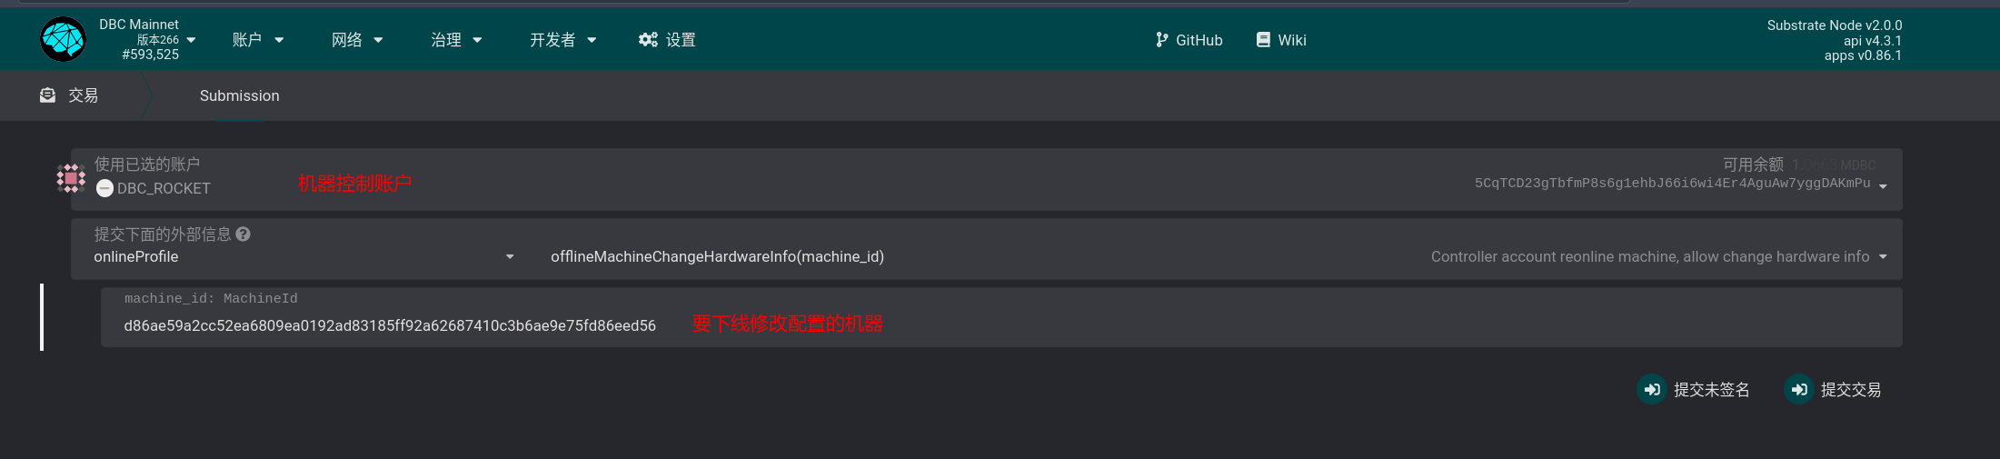This screenshot has height=459, width=2000.
Task: Open the 治理 dropdown menu
Action: (456, 40)
